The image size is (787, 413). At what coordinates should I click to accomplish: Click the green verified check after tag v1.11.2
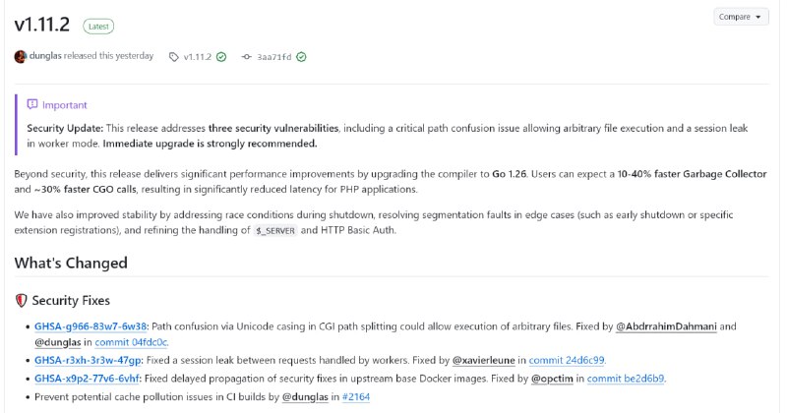coord(221,57)
